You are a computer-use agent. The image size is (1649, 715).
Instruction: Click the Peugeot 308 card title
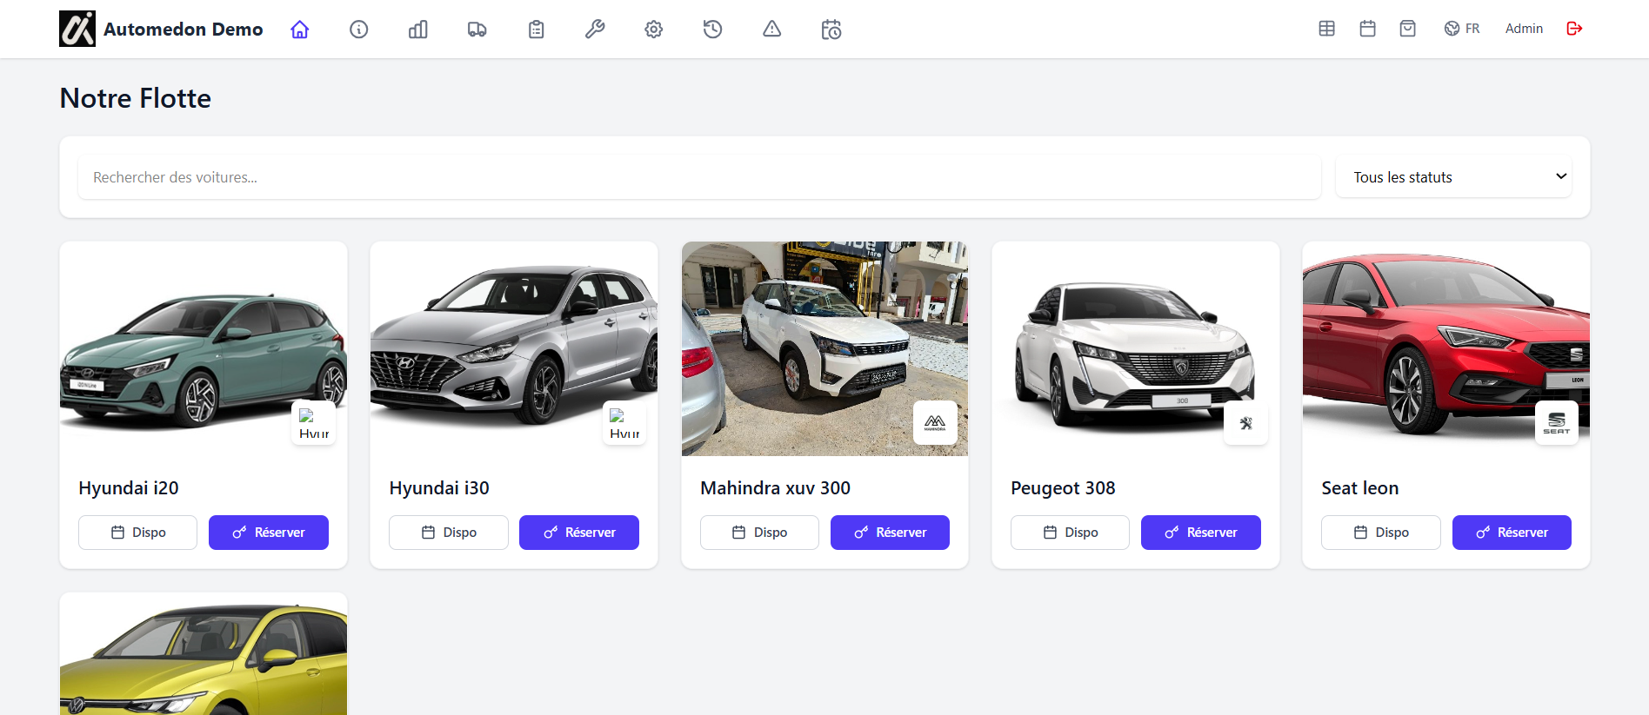(1063, 488)
